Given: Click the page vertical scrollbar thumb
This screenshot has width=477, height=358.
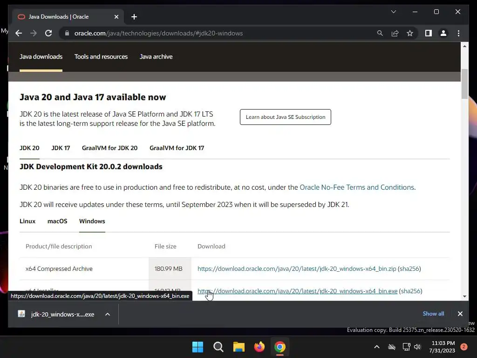Looking at the screenshot, I should click(464, 84).
